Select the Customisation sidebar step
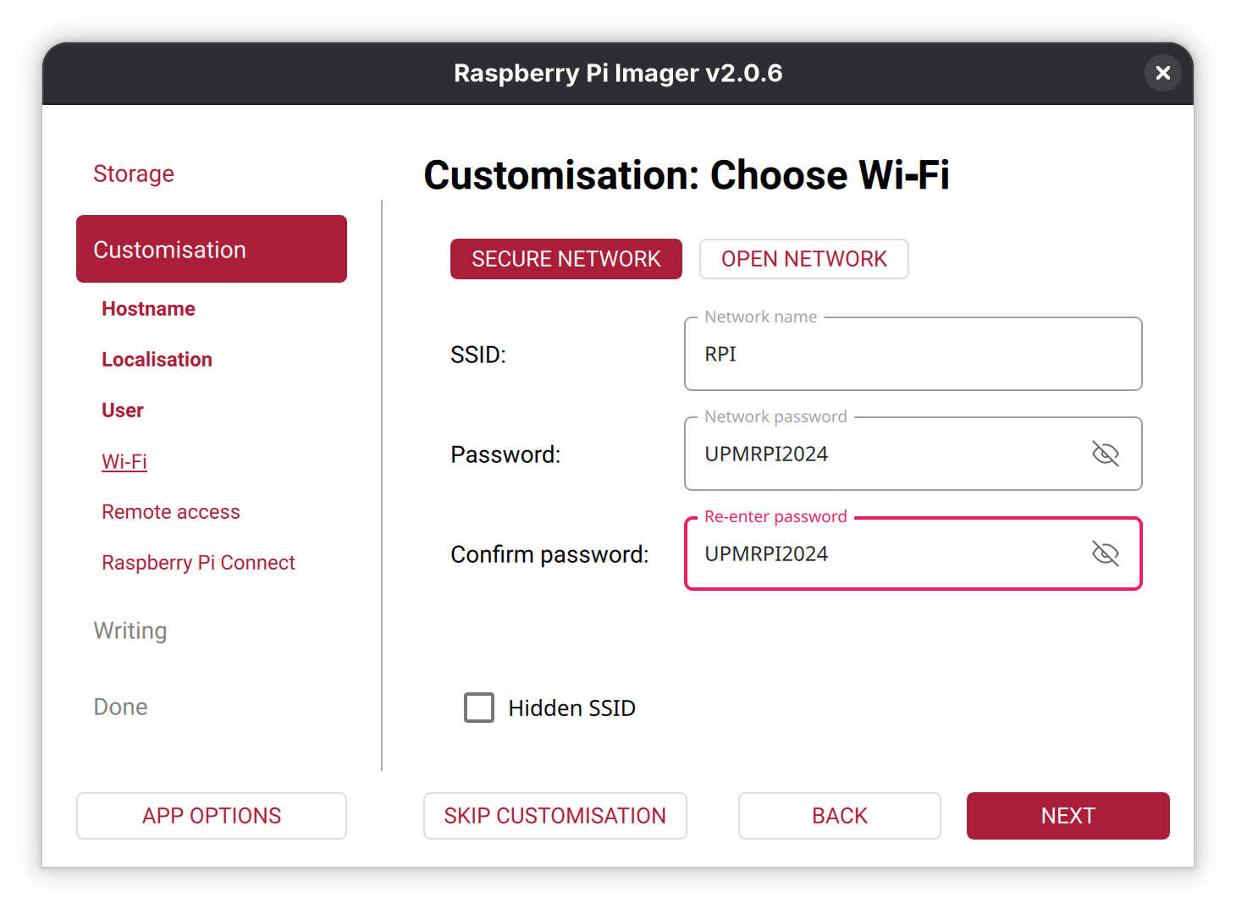Image resolution: width=1236 pixels, height=909 pixels. 212,249
